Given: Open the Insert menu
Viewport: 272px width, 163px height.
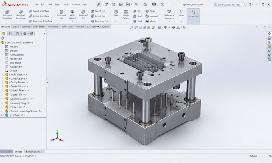Looking at the screenshot, I should coord(58,4).
